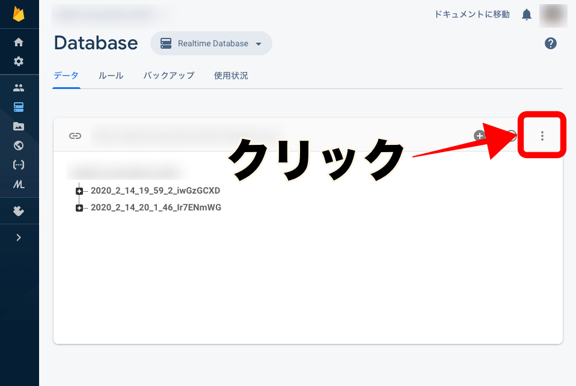Viewport: 576px width, 386px height.
Task: Open project settings gear icon
Action: pyautogui.click(x=19, y=61)
